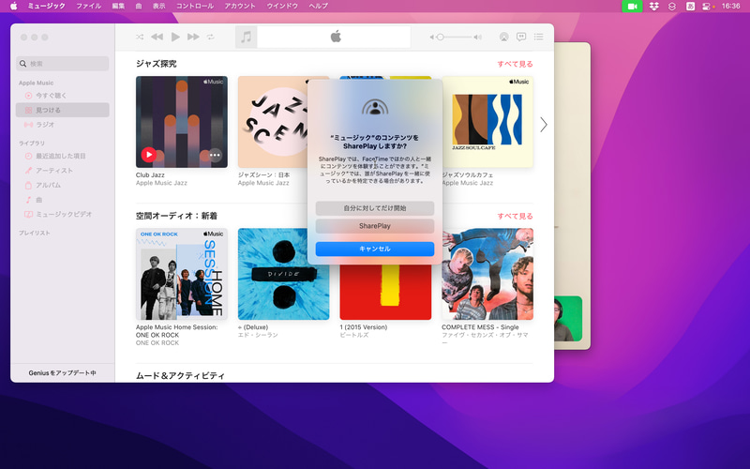Click the 自分に対してだけ開始 button
750x469 pixels.
click(x=375, y=208)
